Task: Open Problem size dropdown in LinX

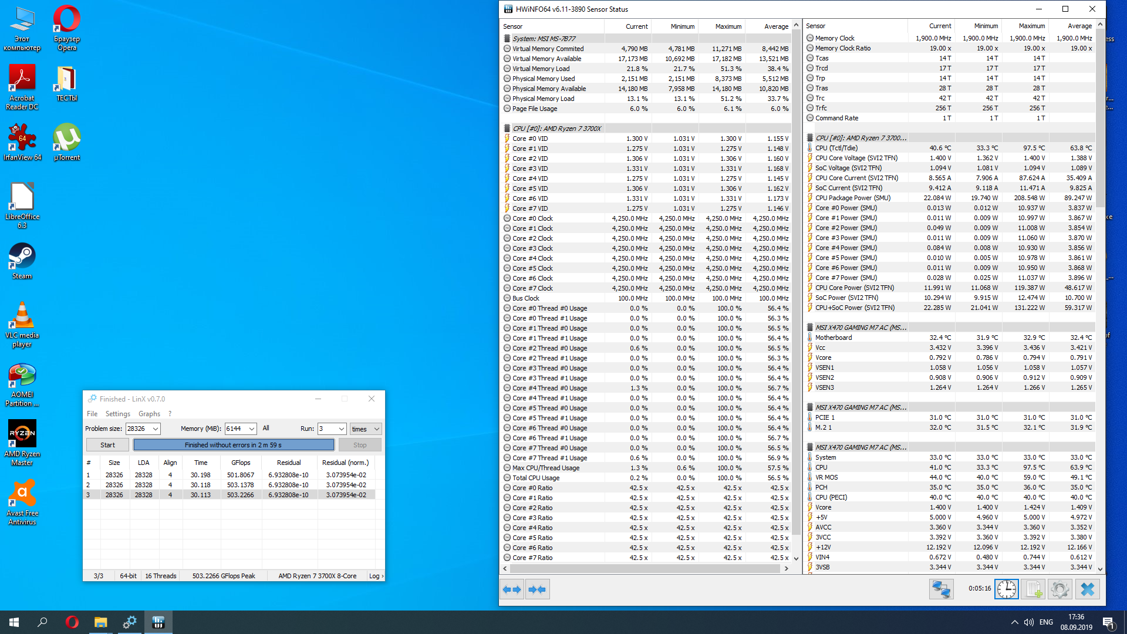Action: [156, 429]
